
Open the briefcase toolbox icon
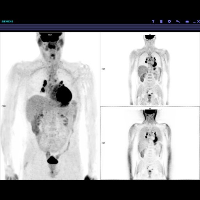pos(187,21)
